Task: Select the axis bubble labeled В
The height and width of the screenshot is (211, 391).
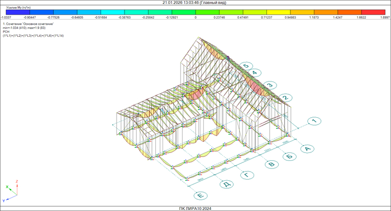Action: (x=271, y=164)
